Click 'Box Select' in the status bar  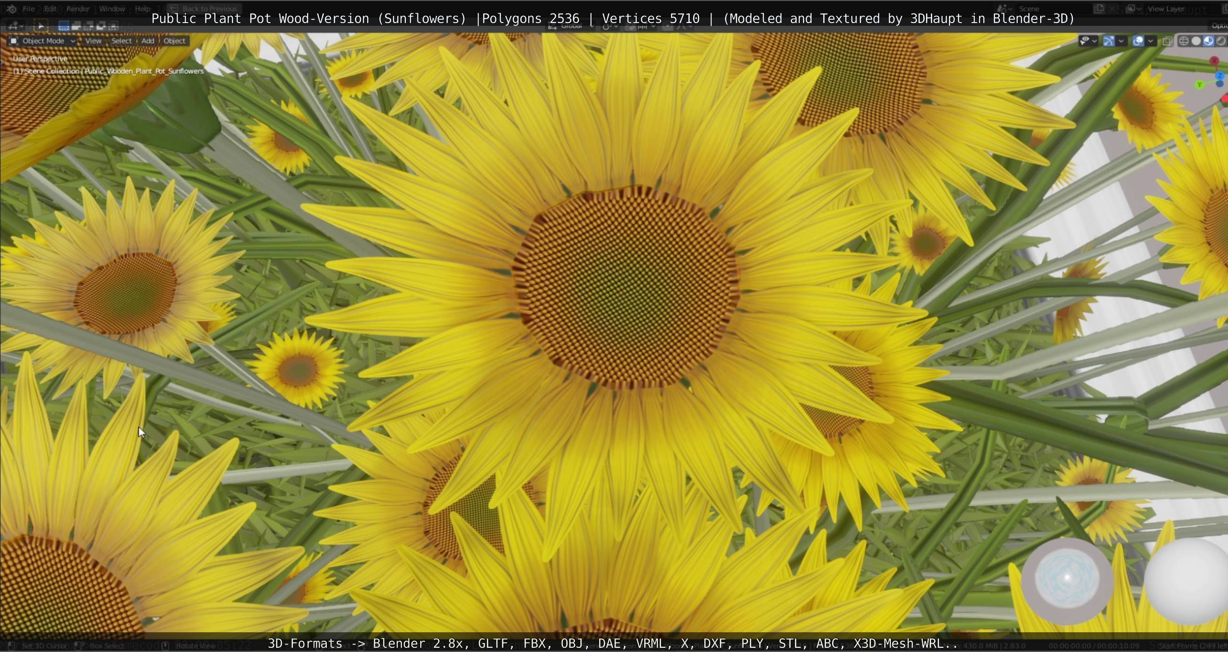point(107,646)
